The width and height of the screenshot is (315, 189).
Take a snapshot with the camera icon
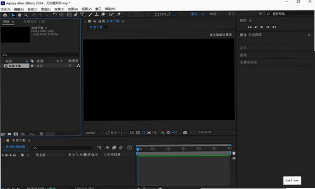tap(185, 132)
